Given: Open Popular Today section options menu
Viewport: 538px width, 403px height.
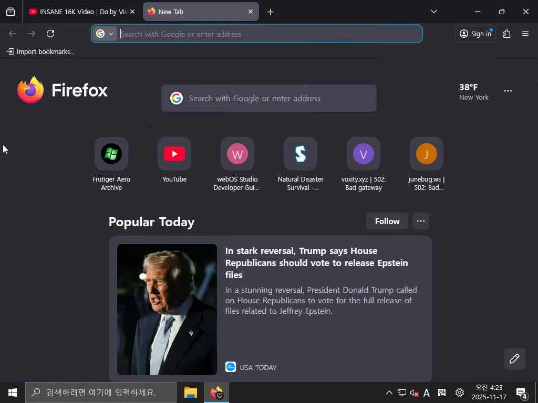Looking at the screenshot, I should pos(421,221).
